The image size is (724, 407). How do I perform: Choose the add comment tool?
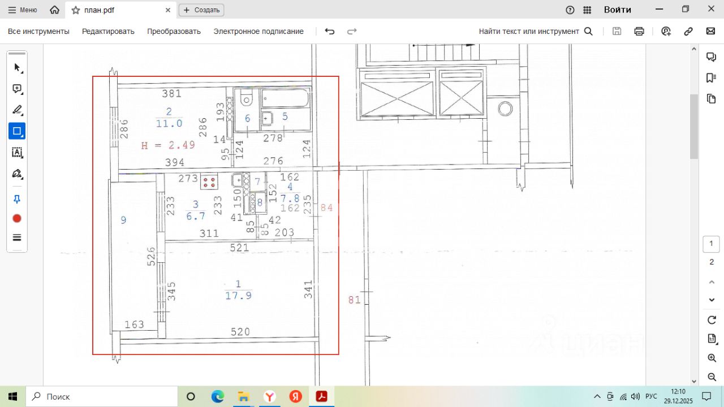pos(17,89)
